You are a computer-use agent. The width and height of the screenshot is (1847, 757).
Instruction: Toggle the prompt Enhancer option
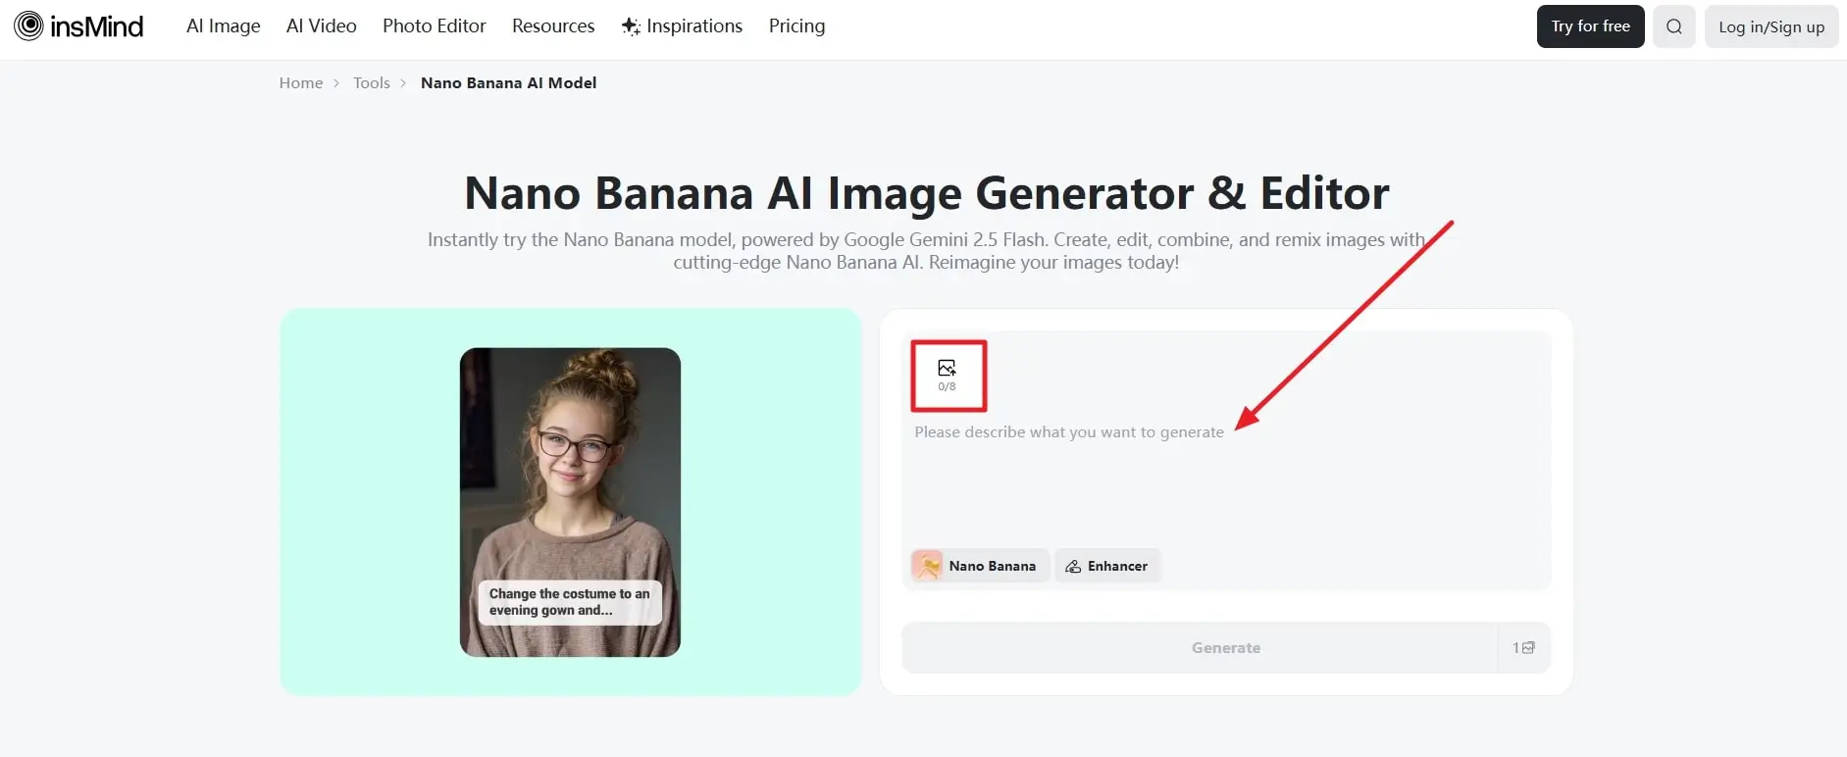pyautogui.click(x=1107, y=566)
